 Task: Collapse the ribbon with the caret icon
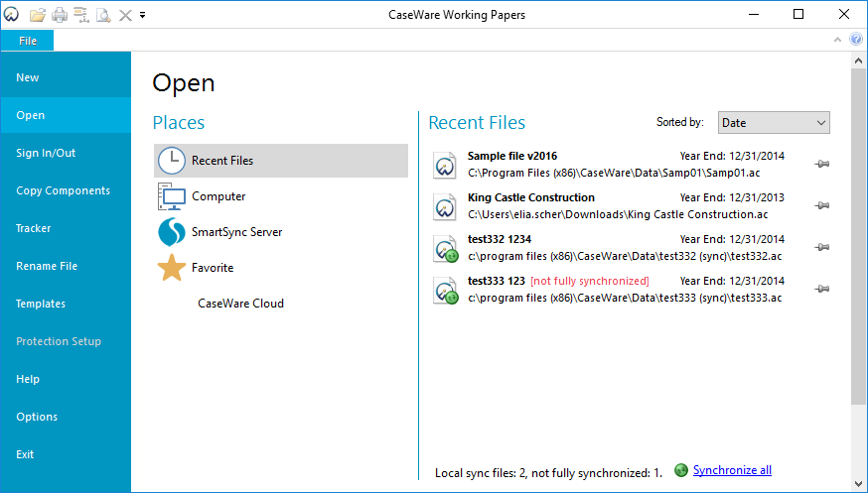[837, 40]
